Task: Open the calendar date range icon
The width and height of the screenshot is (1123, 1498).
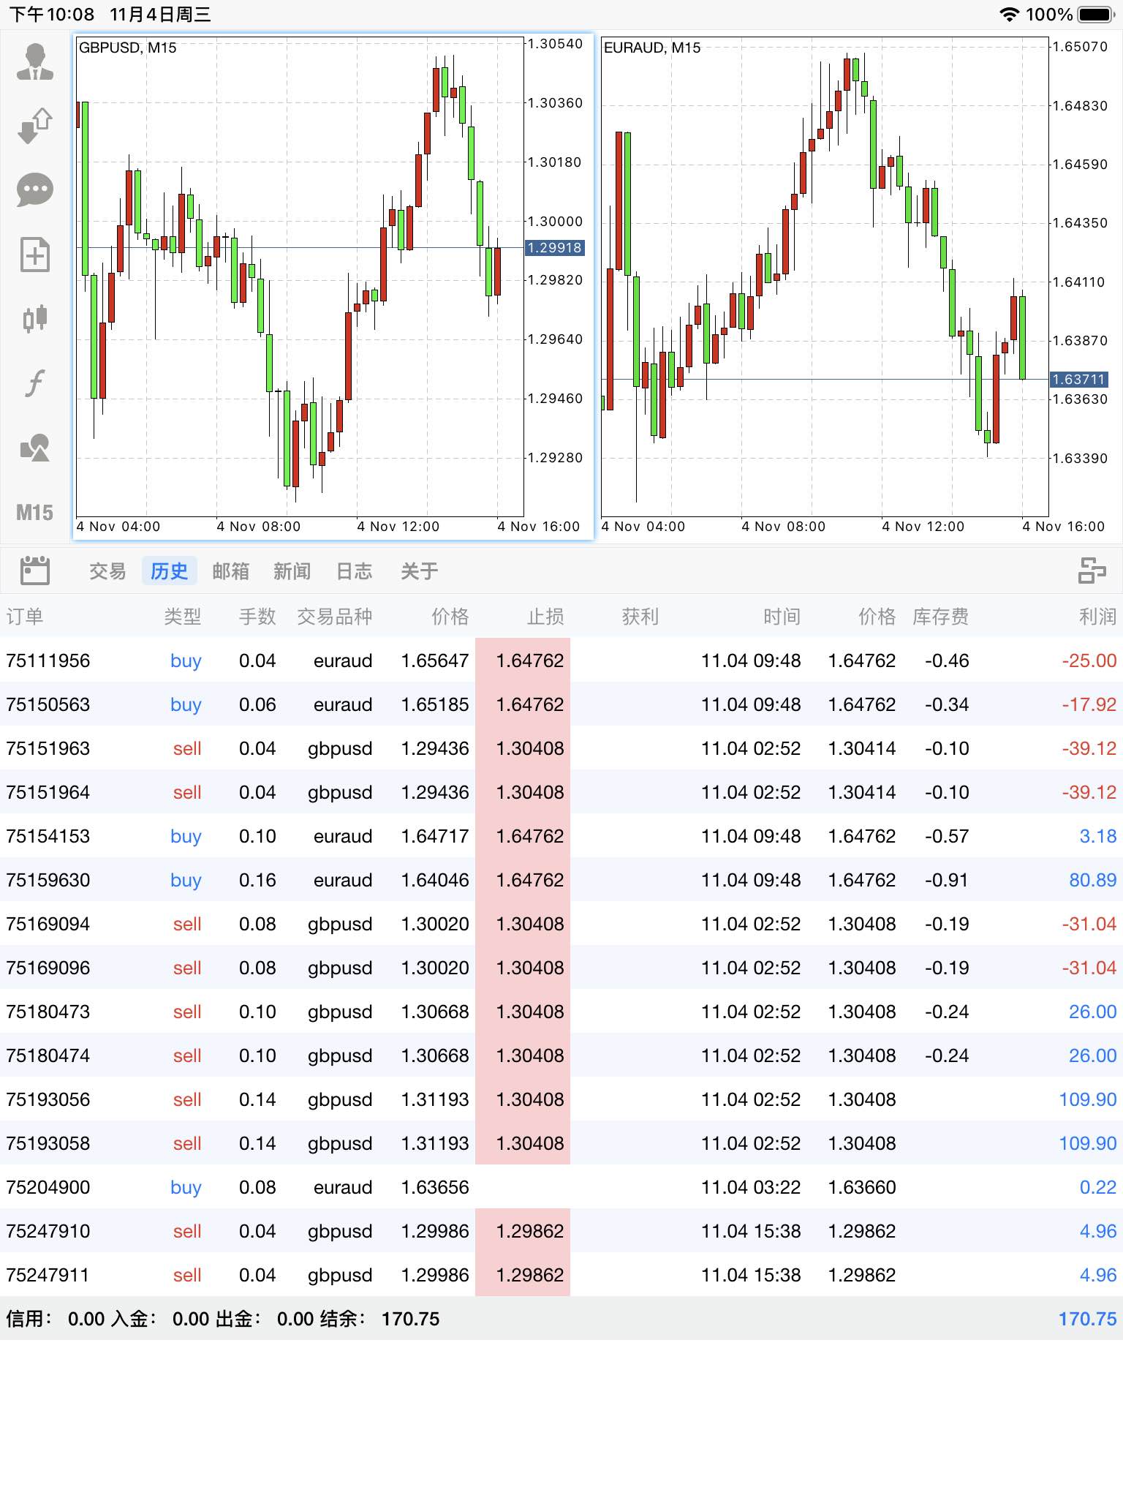Action: point(35,571)
